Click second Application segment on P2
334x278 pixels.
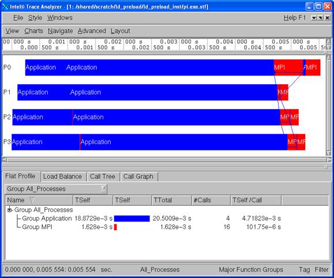tap(177, 117)
